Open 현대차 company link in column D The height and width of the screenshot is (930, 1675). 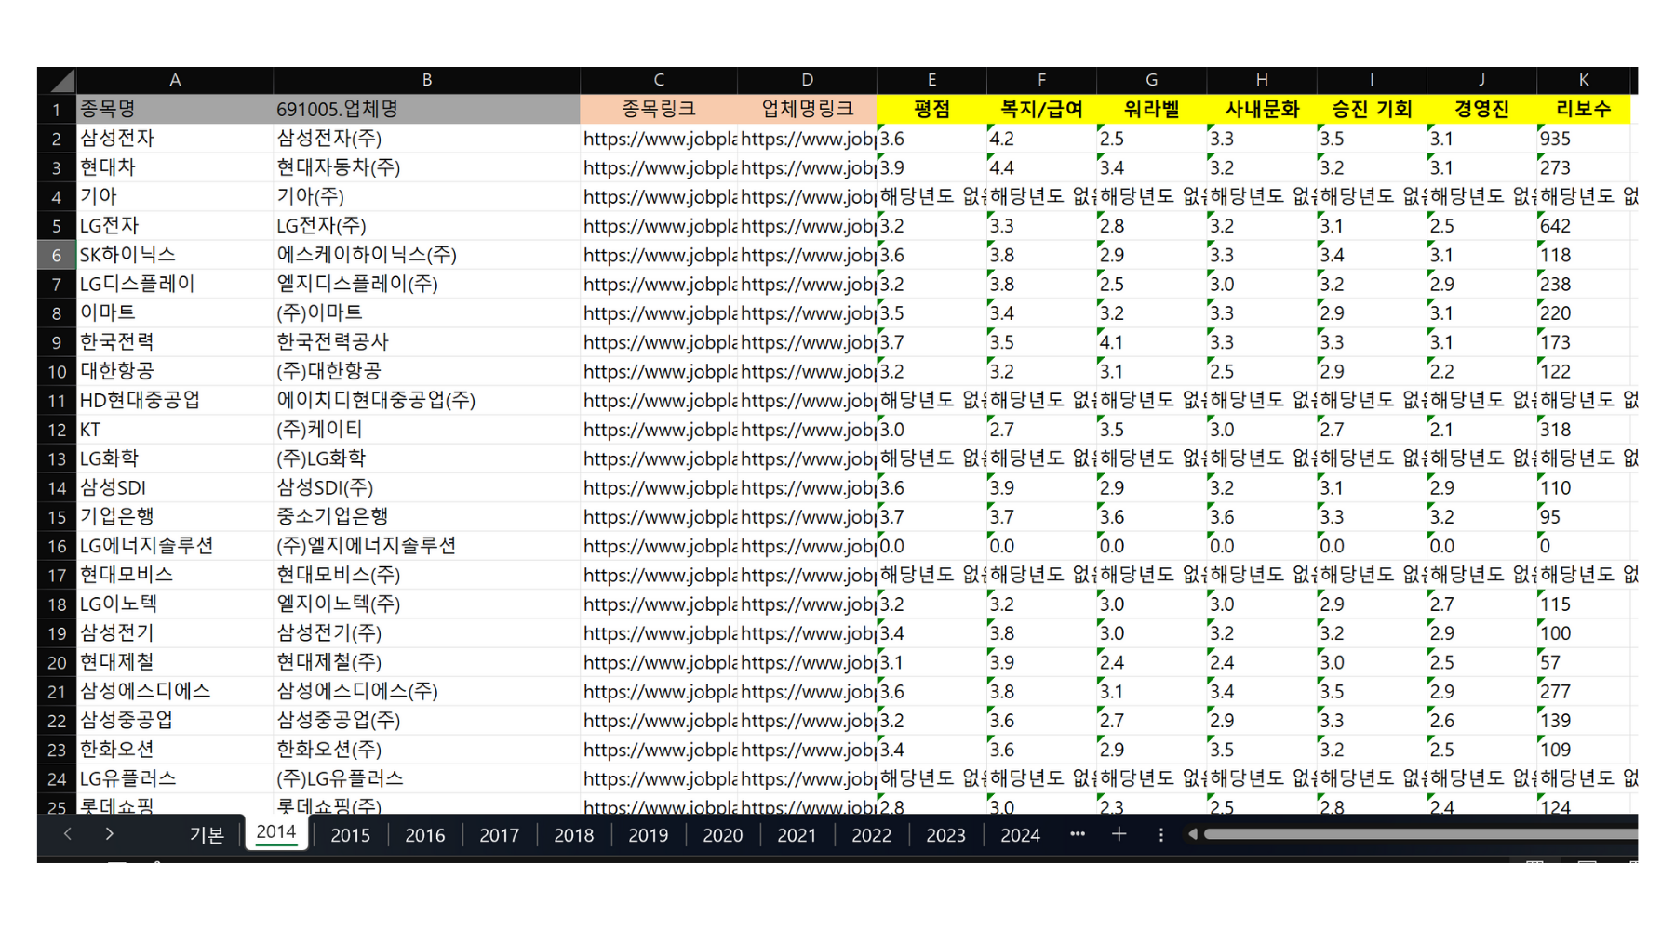click(807, 168)
